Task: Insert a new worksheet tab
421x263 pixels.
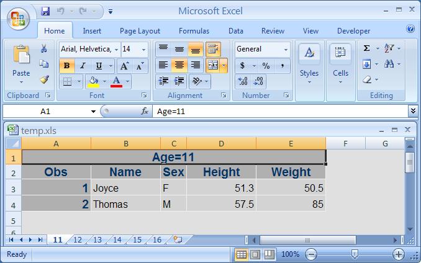Action: (178, 239)
